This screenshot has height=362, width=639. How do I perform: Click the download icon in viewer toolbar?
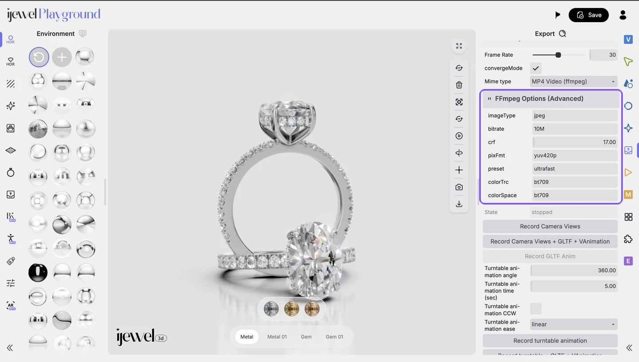coord(459,204)
